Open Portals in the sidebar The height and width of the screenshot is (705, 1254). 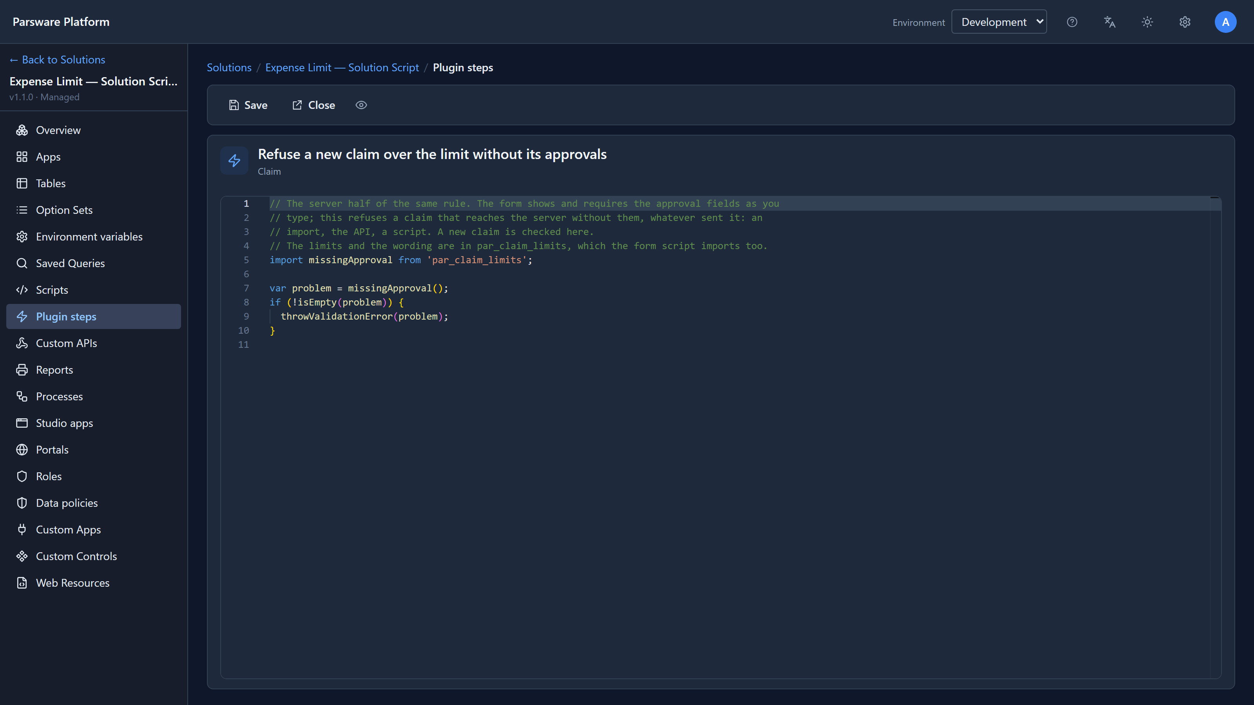[x=94, y=450]
